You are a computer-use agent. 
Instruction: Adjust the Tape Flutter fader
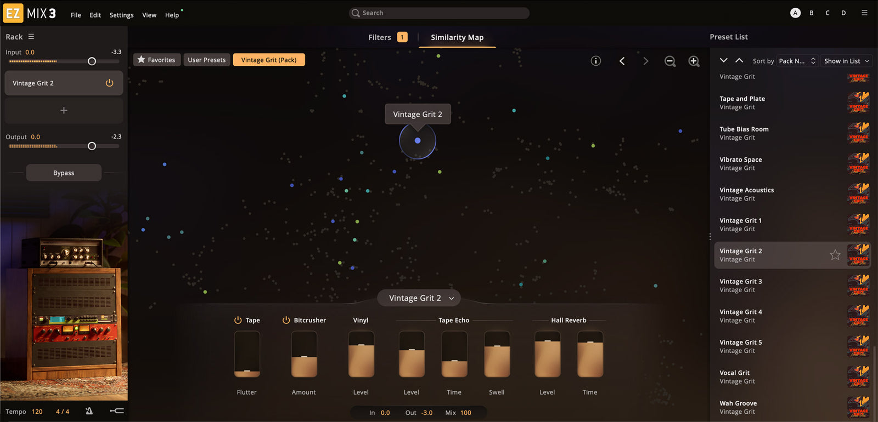(x=247, y=354)
